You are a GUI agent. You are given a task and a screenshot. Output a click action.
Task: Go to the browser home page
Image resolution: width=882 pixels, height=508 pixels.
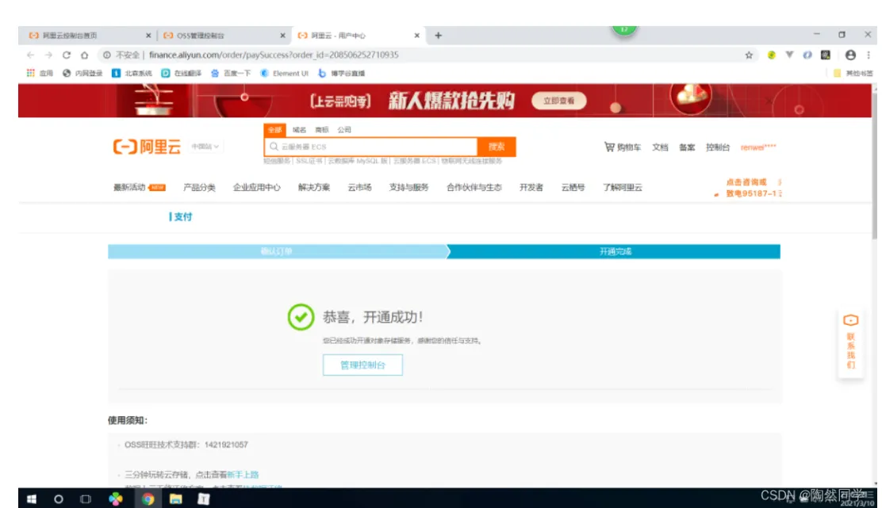(x=84, y=55)
